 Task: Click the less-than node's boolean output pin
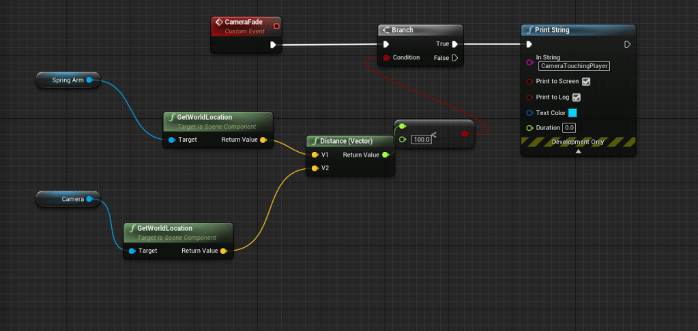click(x=465, y=133)
